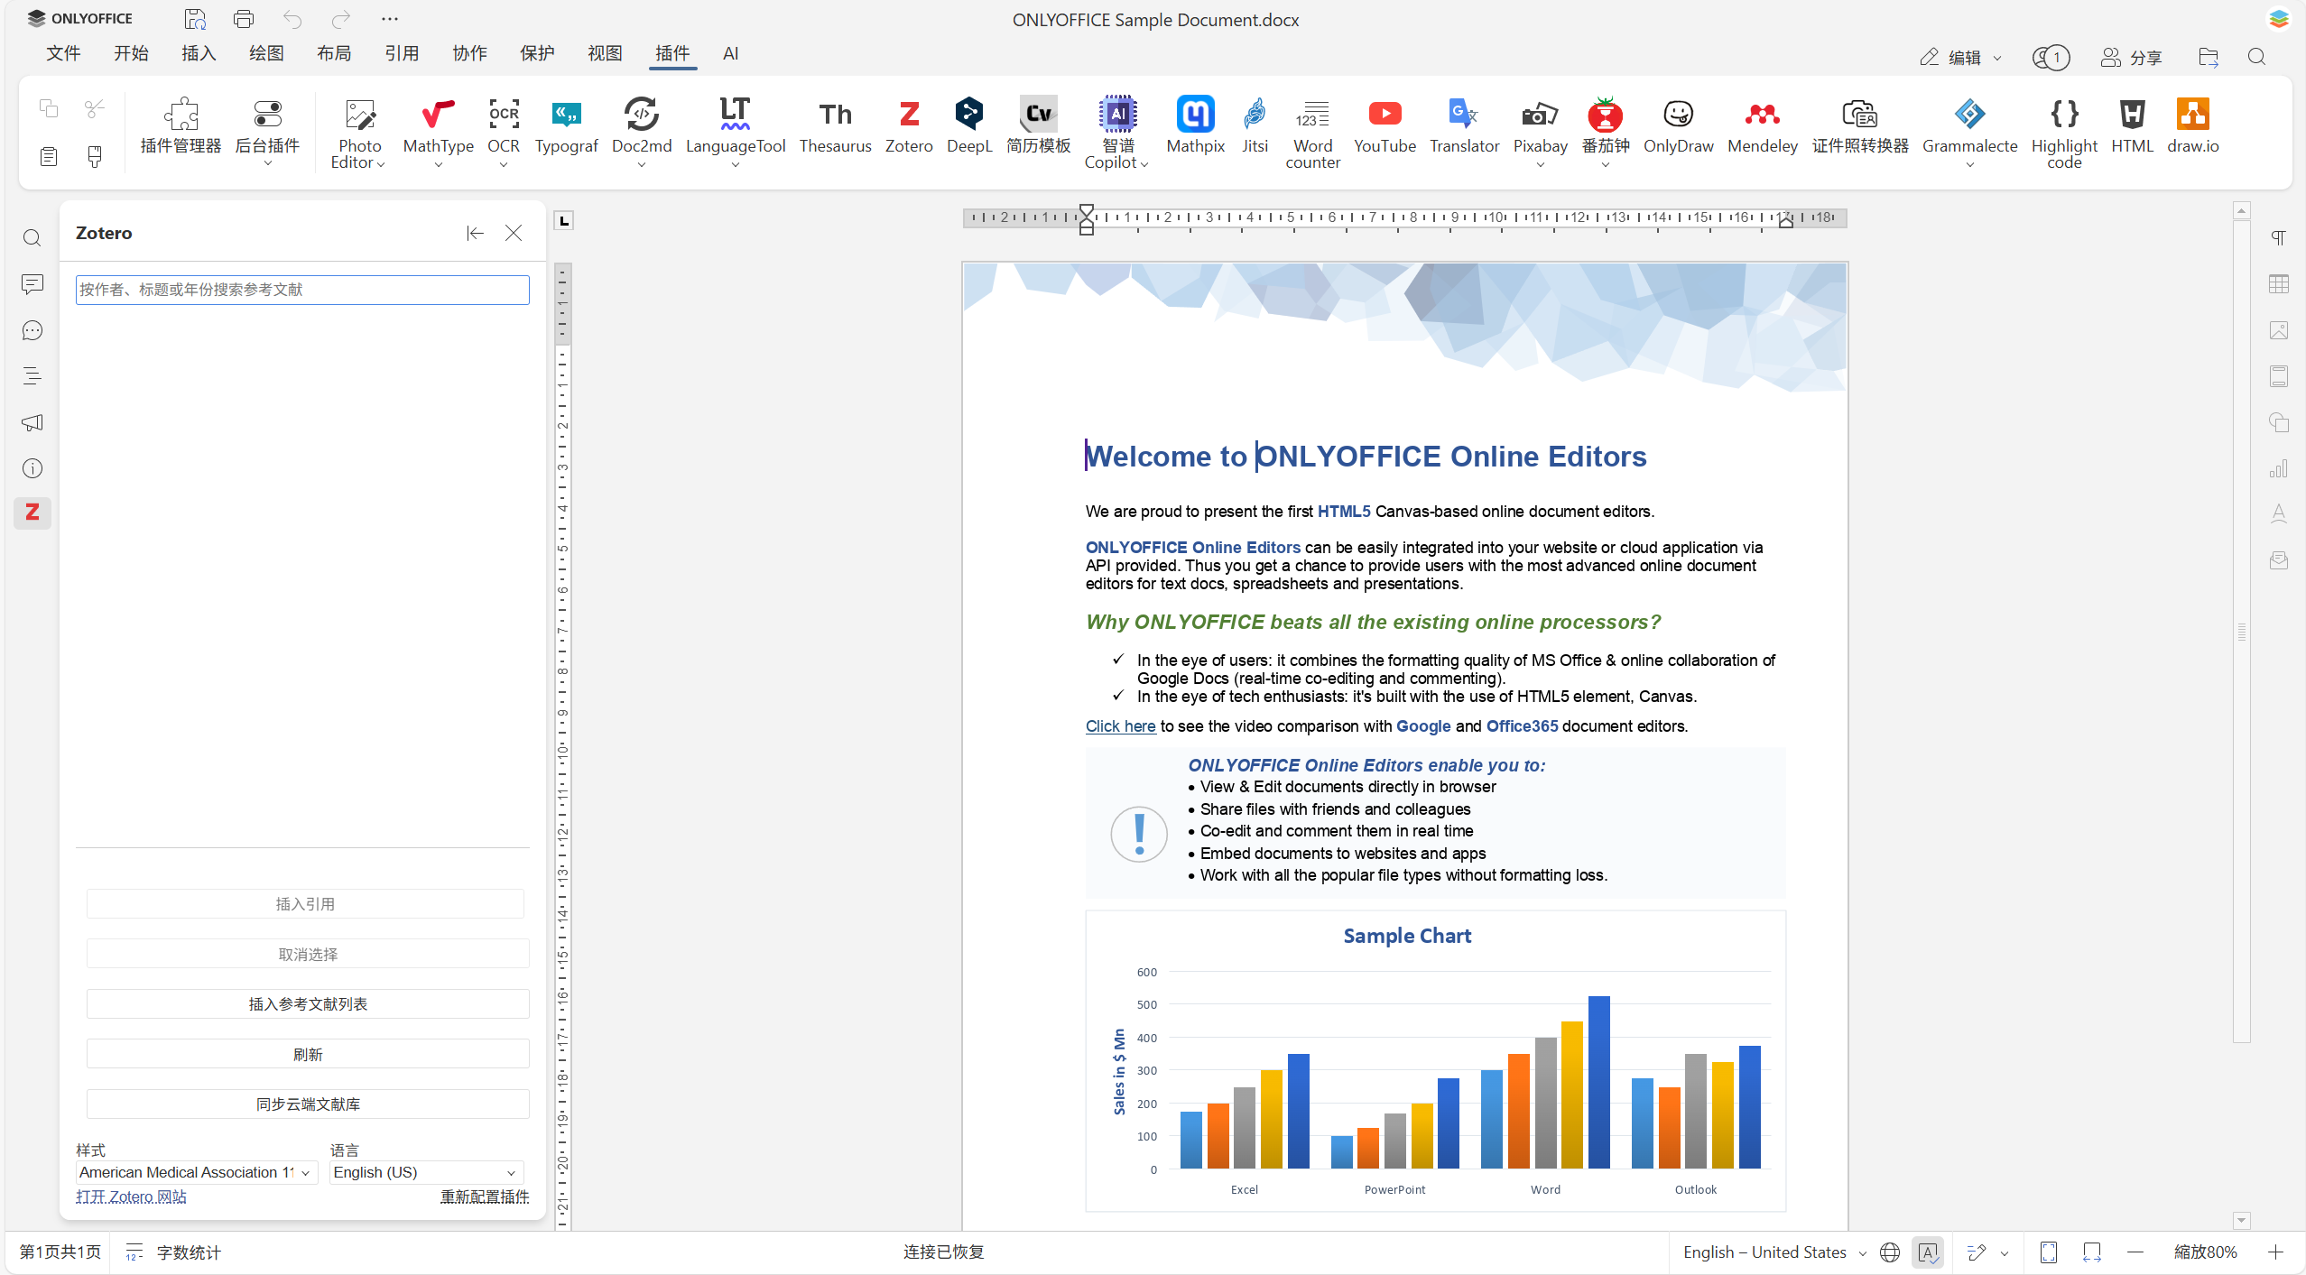2306x1275 pixels.
Task: Switch to the AI tab
Action: pos(730,53)
